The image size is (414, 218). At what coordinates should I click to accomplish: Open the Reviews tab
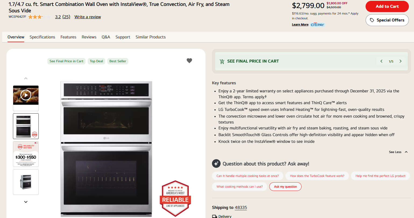coord(89,37)
